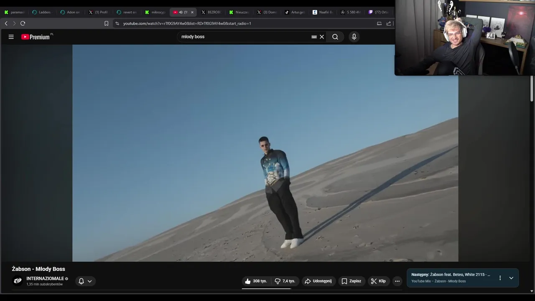
Task: Switch to the (3) Domi X tab
Action: tap(267, 12)
